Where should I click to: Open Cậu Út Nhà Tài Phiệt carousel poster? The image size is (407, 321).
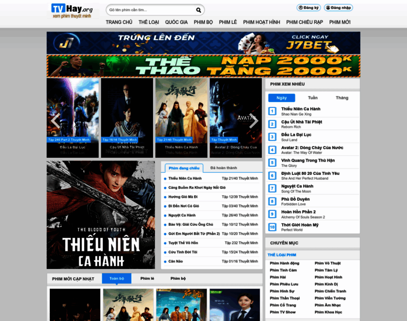[x=127, y=118]
